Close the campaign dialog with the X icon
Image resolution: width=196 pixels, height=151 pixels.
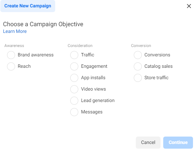pyautogui.click(x=189, y=6)
